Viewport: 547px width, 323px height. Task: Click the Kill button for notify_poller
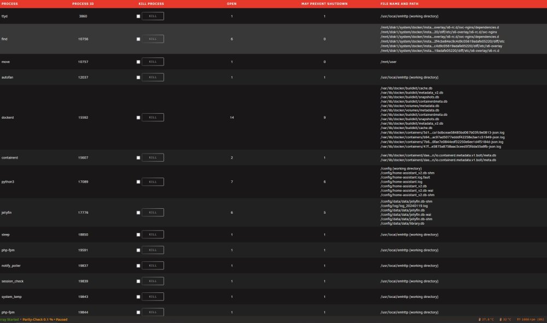pos(153,266)
